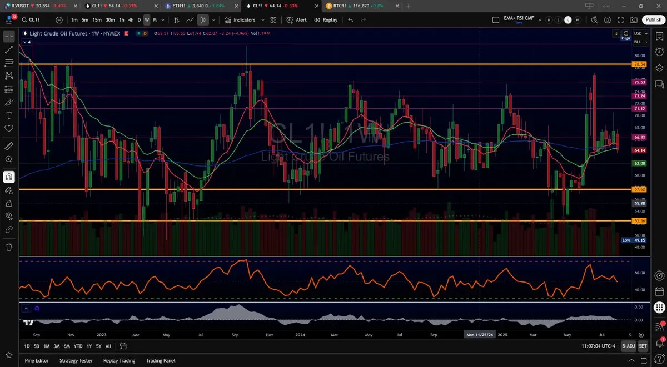Image resolution: width=667 pixels, height=367 pixels.
Task: Collapse the bottom CMF pane legend
Action: pyautogui.click(x=26, y=308)
